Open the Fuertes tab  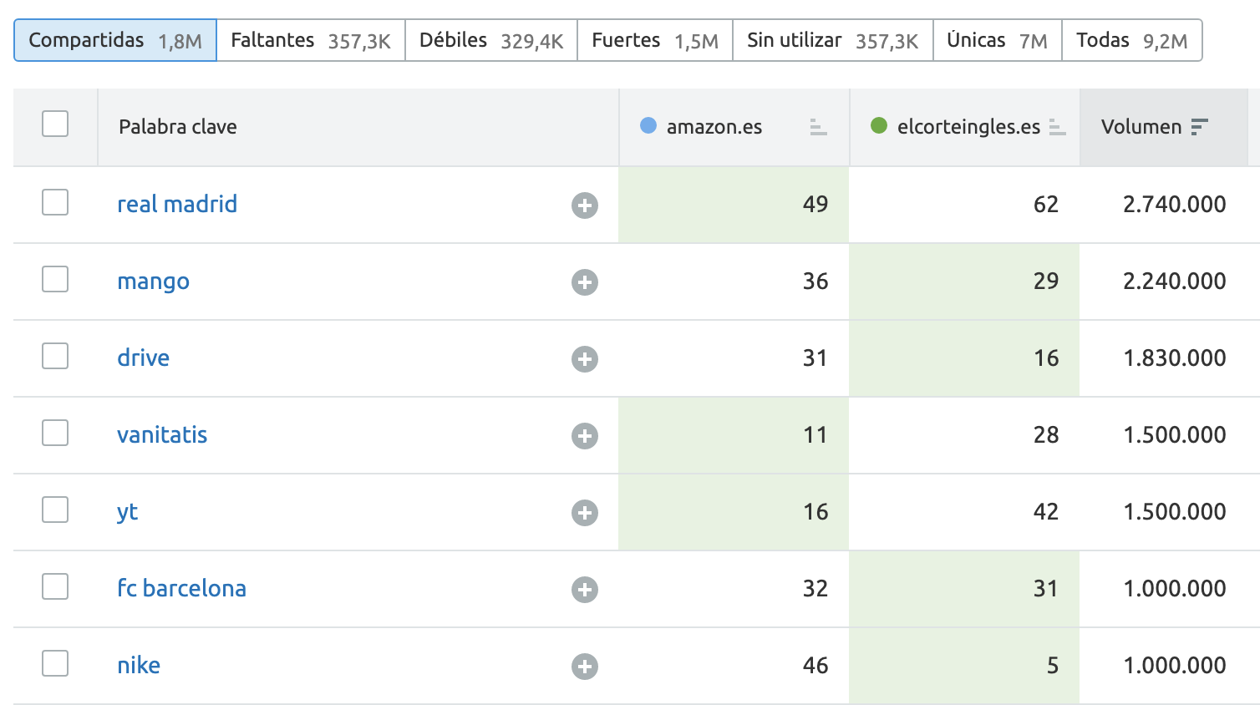[655, 40]
